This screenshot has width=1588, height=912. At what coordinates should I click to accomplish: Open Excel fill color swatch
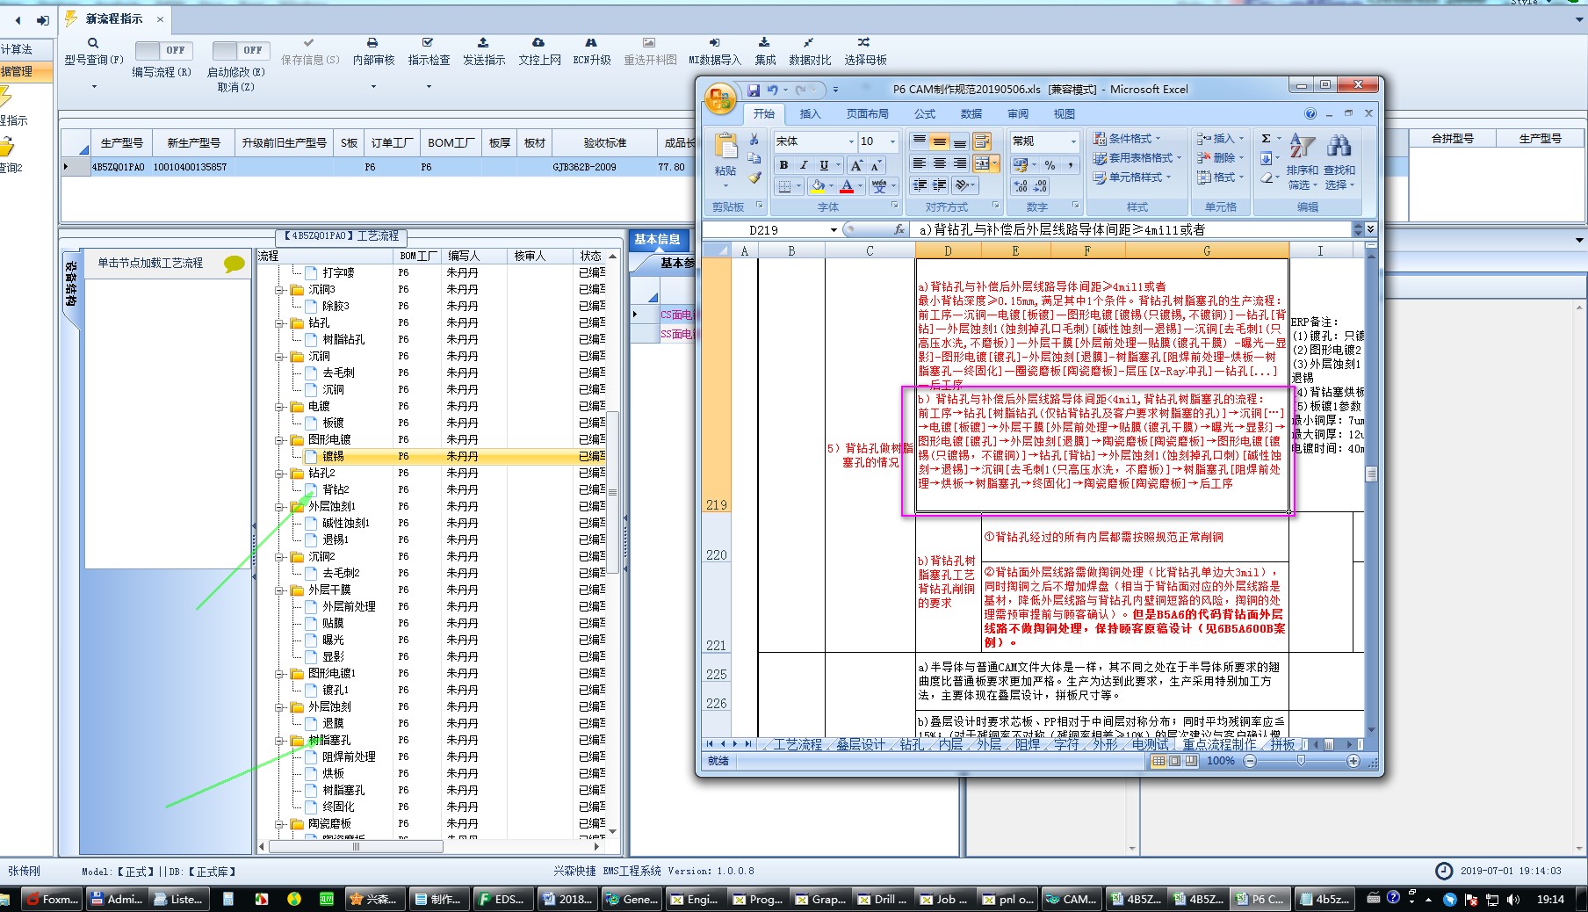(x=818, y=186)
